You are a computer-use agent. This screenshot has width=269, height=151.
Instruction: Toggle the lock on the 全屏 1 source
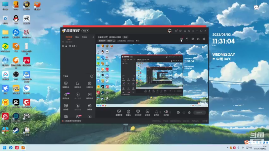point(66,46)
